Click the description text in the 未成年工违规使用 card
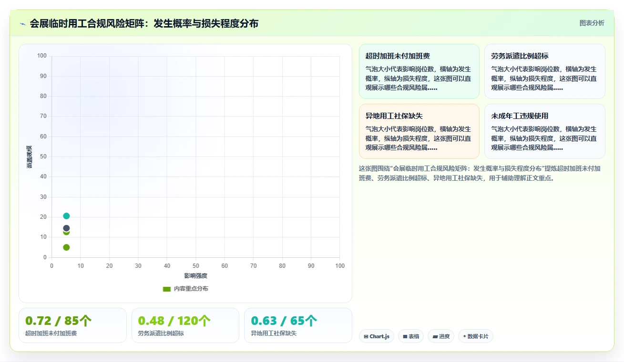 point(544,138)
